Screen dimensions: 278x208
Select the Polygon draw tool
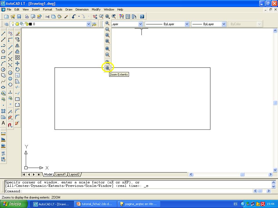(3, 51)
